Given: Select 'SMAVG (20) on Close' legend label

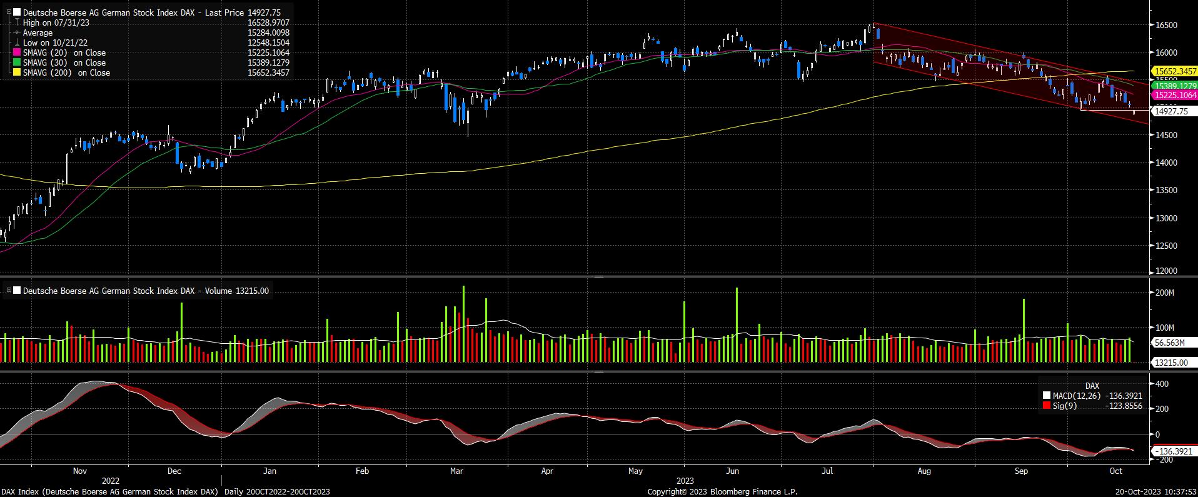Looking at the screenshot, I should [x=64, y=53].
